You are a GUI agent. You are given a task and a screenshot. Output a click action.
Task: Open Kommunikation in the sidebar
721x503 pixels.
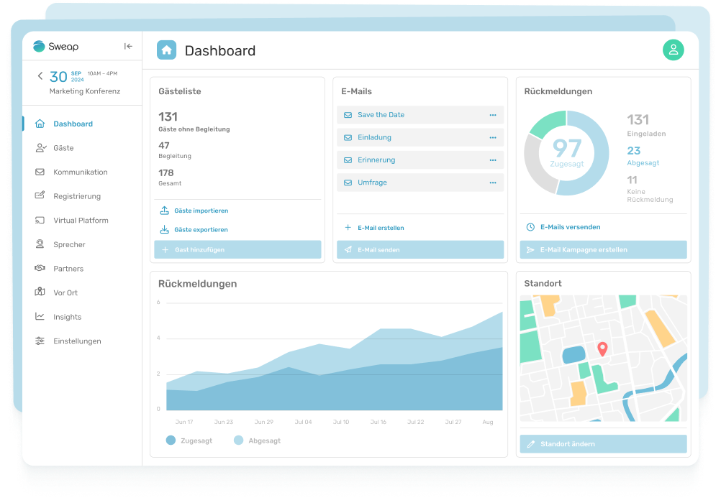pos(80,172)
